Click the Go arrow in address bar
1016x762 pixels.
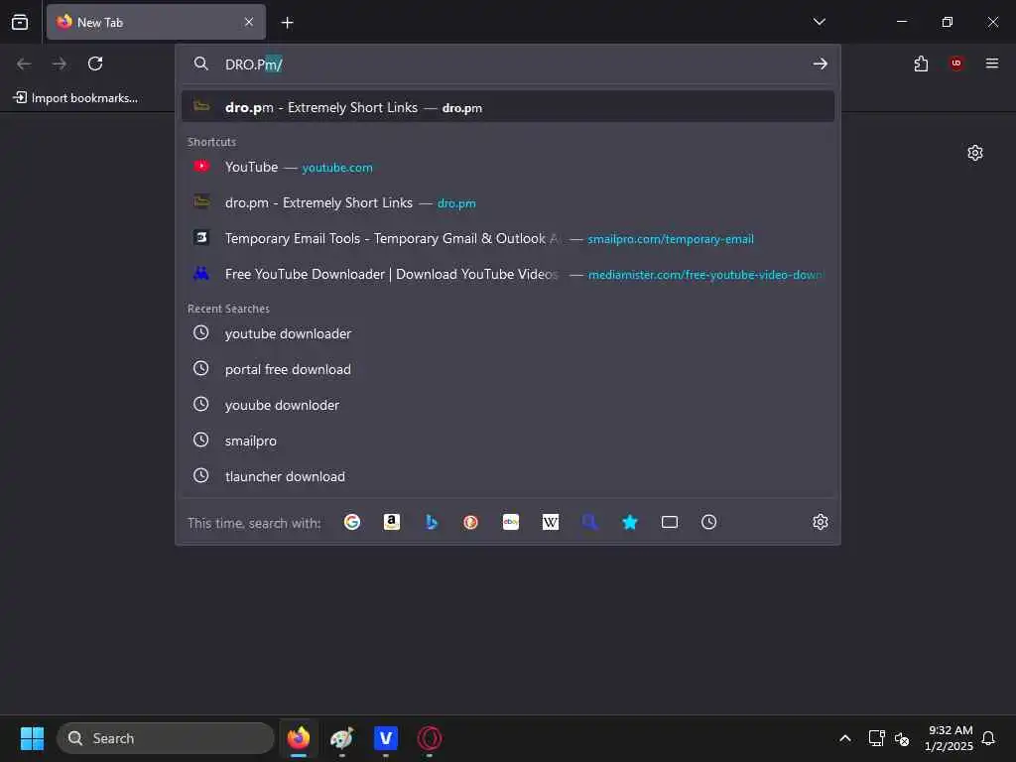click(821, 63)
